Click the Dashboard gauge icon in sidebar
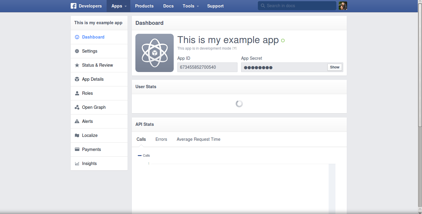 tap(77, 37)
